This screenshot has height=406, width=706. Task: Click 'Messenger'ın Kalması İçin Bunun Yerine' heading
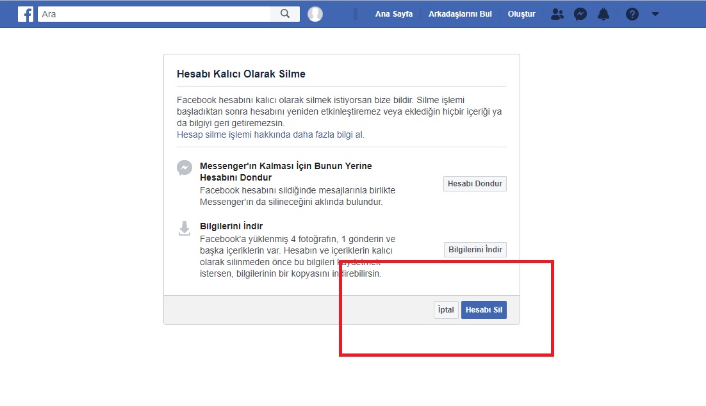(286, 166)
